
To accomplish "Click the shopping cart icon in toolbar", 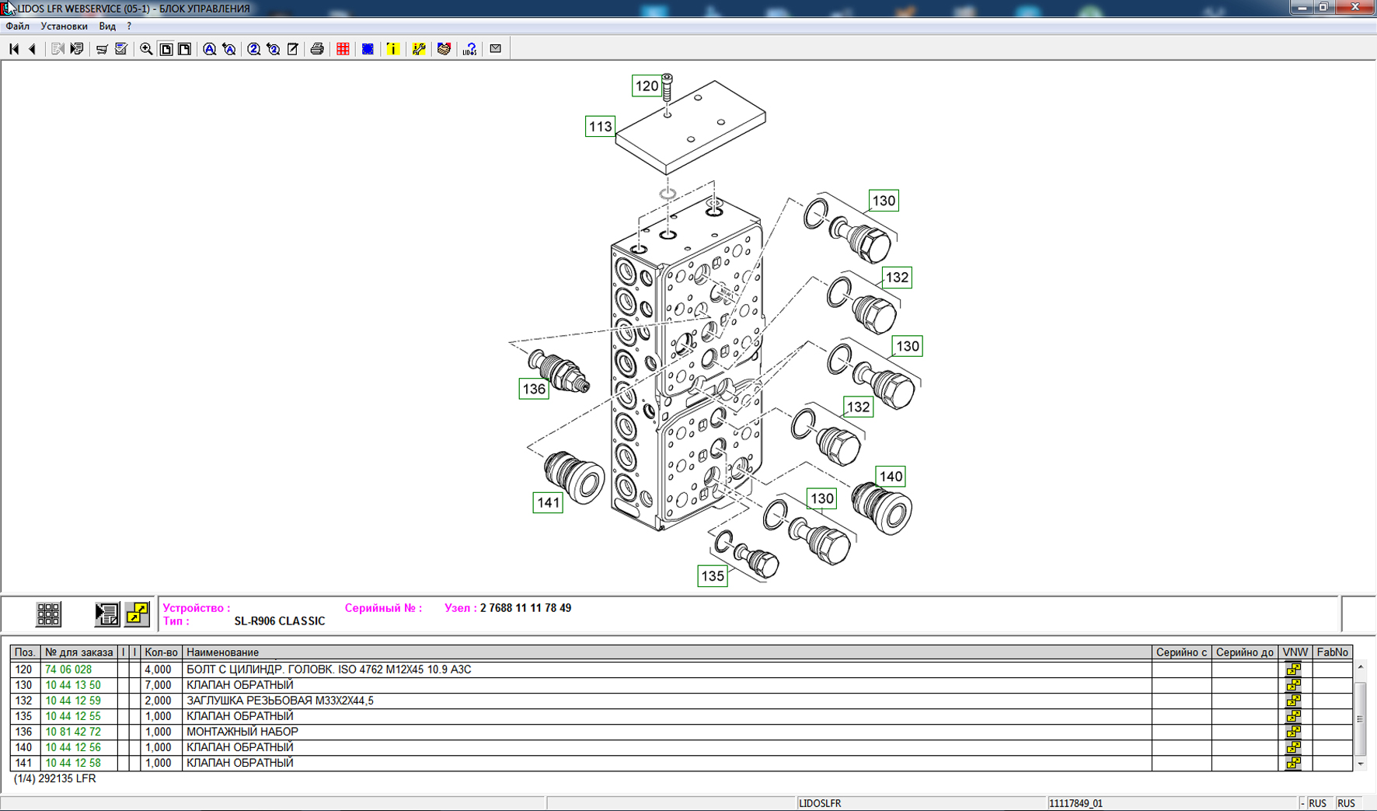I will click(x=102, y=49).
